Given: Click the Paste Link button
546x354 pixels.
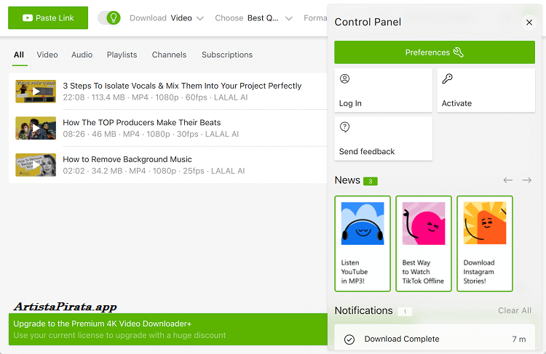Looking at the screenshot, I should point(48,17).
